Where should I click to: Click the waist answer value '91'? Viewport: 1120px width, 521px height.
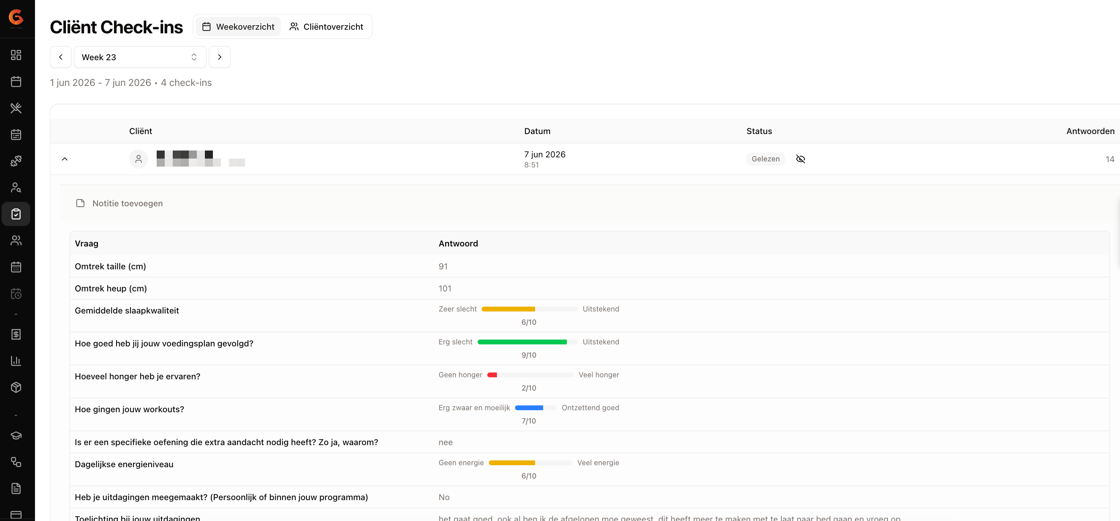pos(443,267)
